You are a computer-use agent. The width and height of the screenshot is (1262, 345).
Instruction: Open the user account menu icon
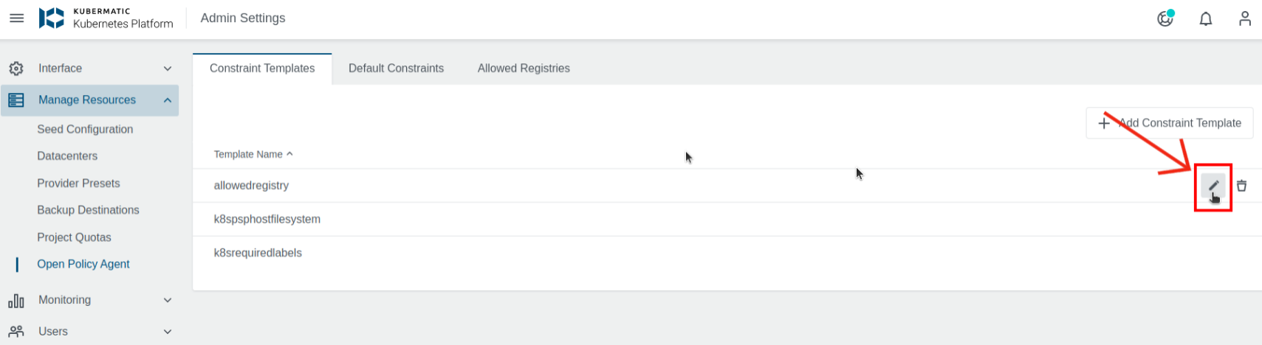tap(1245, 18)
